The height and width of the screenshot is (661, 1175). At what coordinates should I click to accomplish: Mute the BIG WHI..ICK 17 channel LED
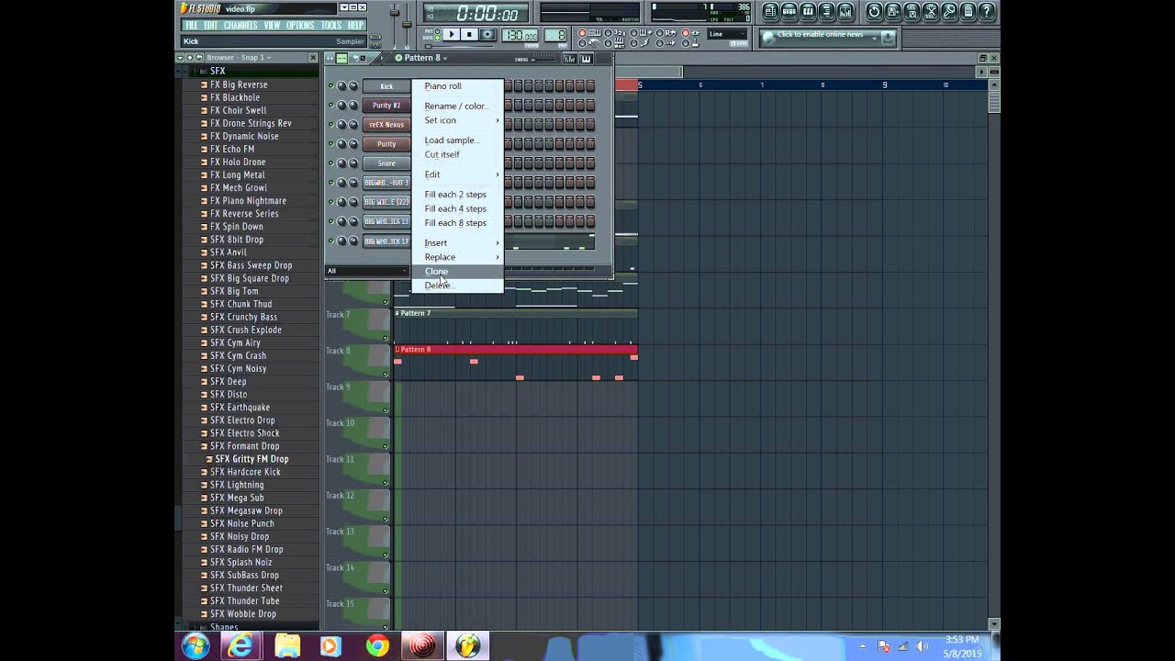coord(331,241)
